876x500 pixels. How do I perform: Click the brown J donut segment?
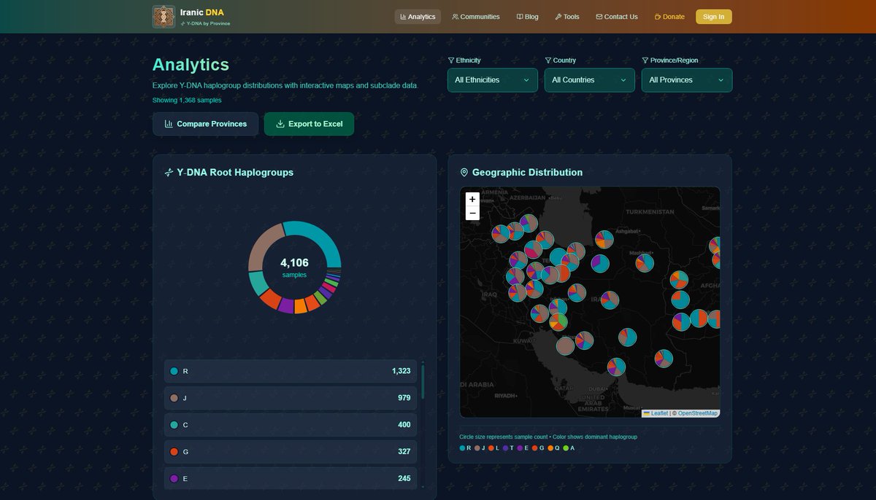[x=262, y=245]
